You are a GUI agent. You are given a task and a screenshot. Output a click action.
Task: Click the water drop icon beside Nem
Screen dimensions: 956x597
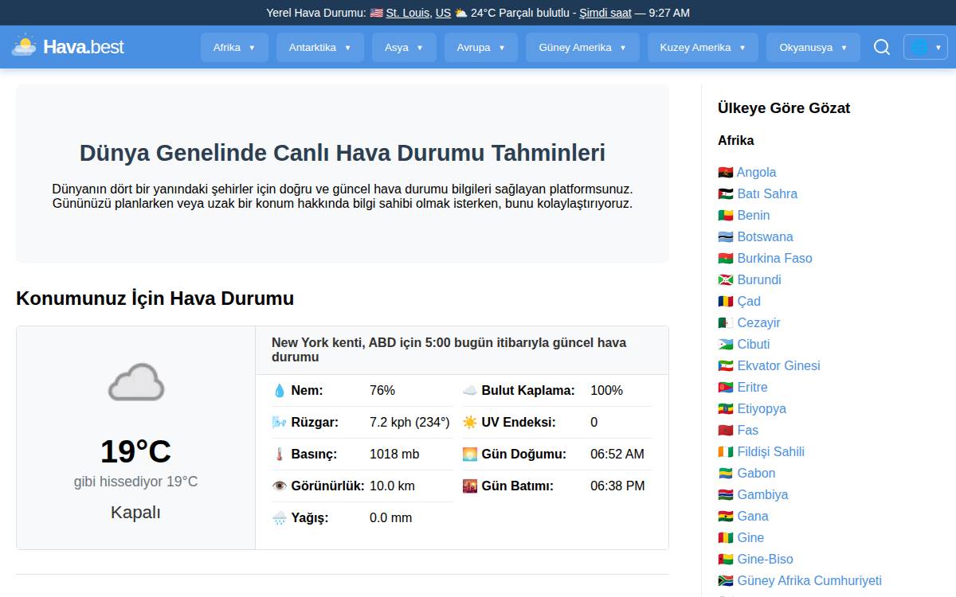(x=280, y=391)
